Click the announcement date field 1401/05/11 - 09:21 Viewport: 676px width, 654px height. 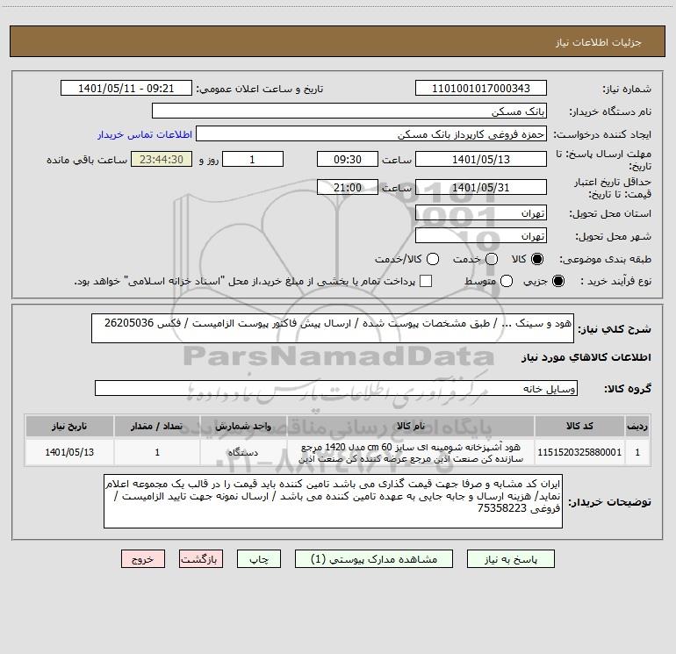pyautogui.click(x=126, y=89)
